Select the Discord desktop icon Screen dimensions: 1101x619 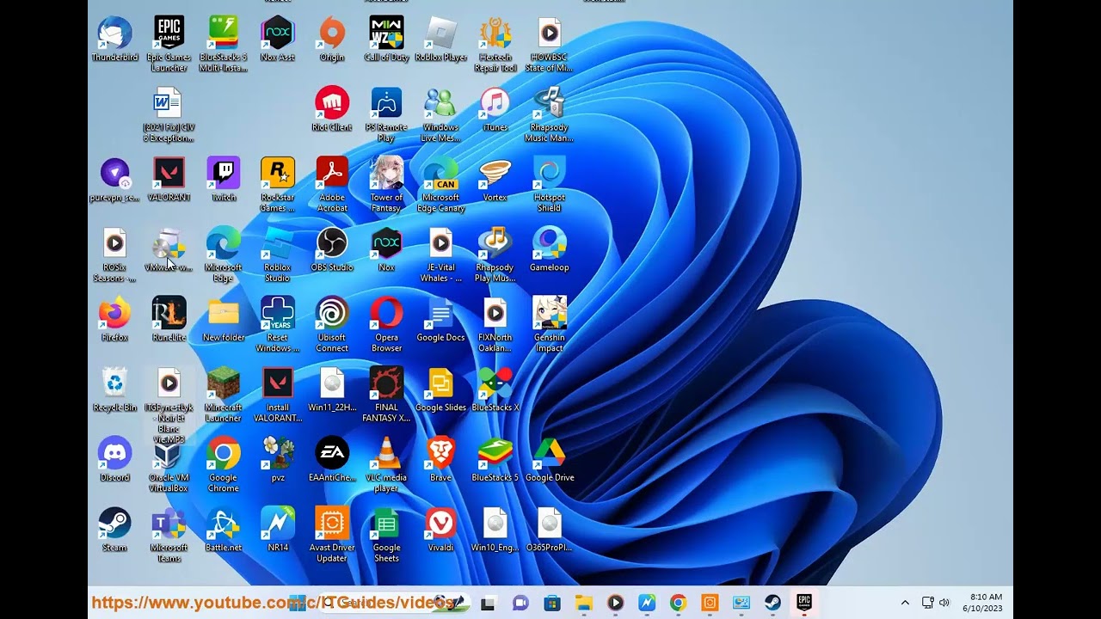(x=114, y=460)
